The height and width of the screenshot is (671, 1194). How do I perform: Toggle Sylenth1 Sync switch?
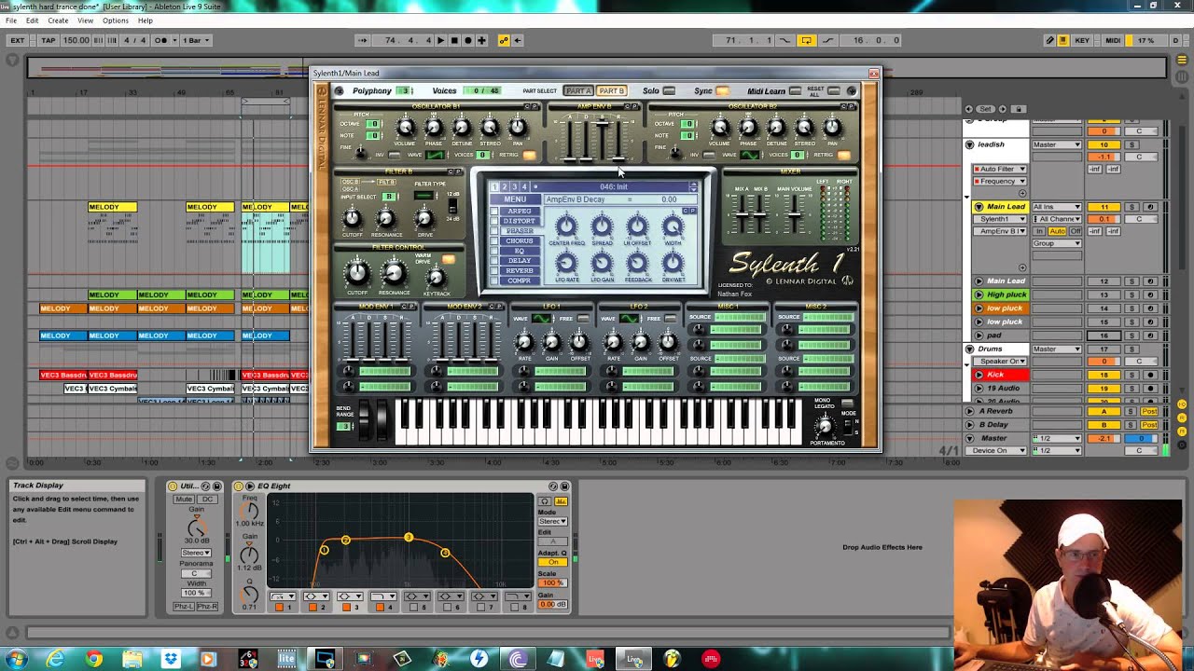pos(722,90)
